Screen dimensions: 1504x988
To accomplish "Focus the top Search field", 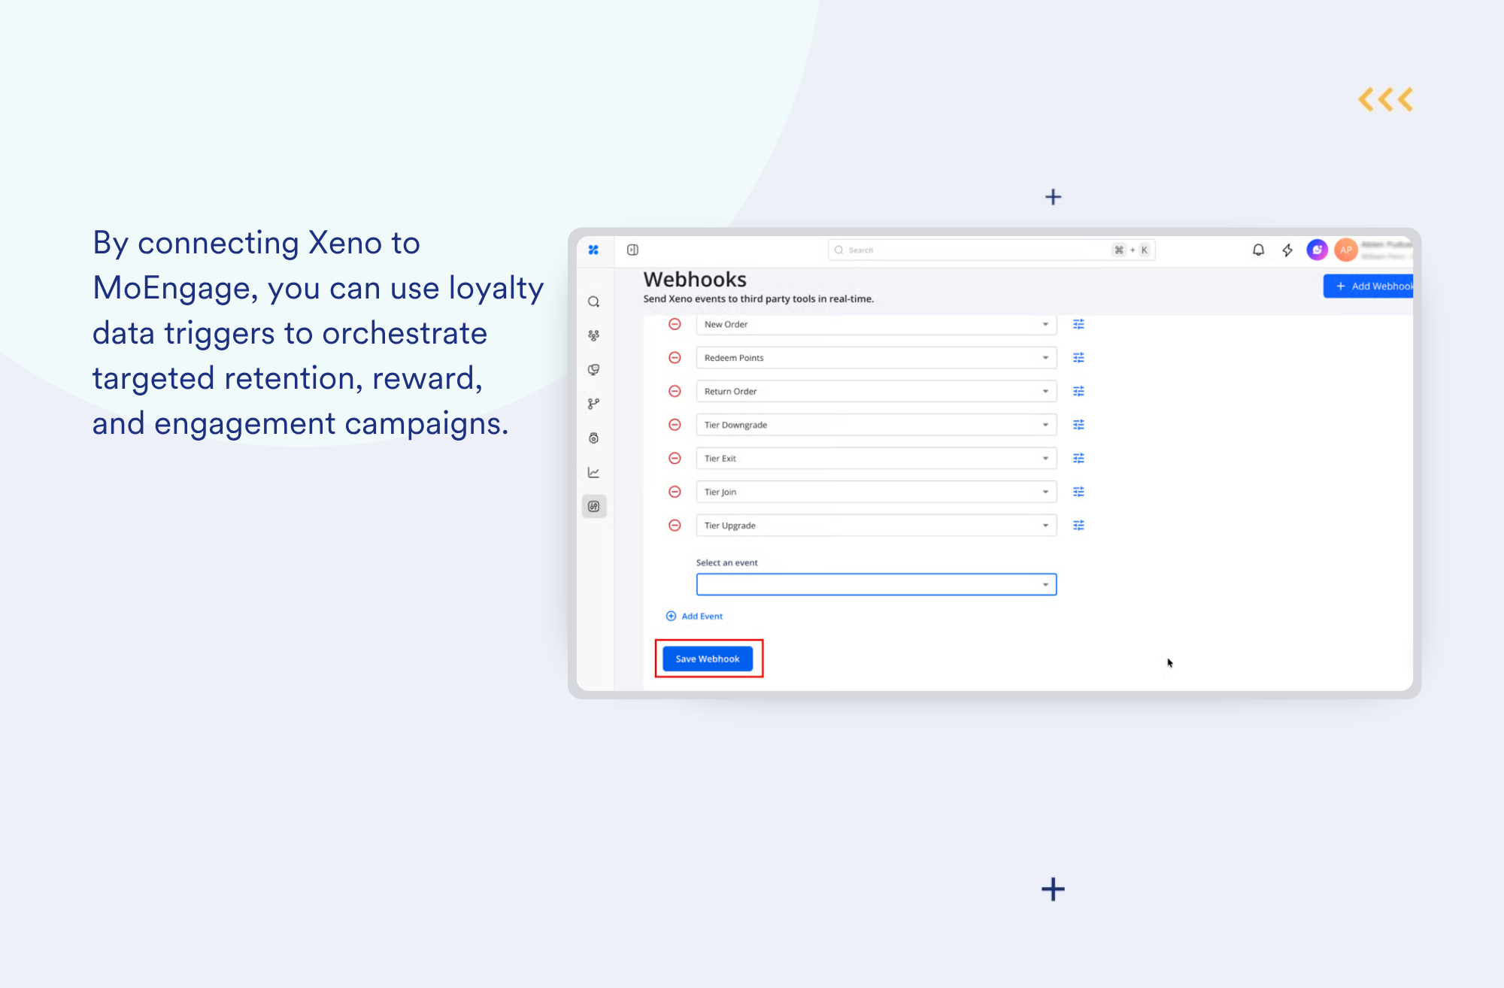I will (x=991, y=250).
